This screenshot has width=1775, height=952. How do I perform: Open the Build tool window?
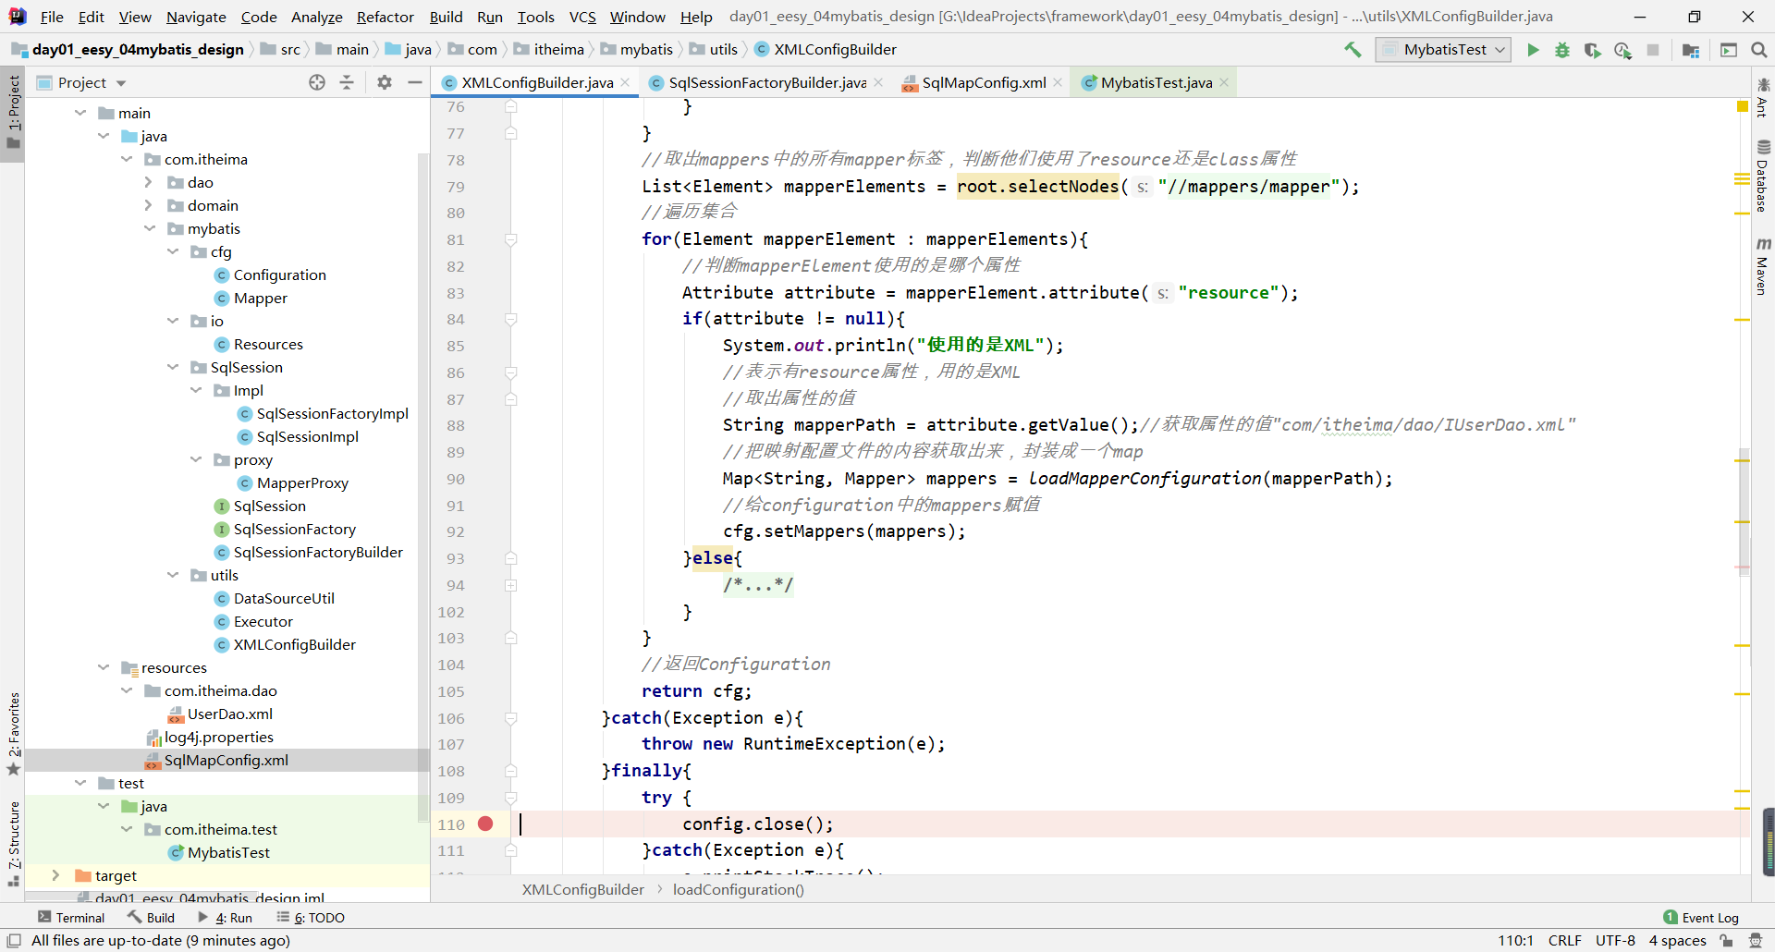click(152, 918)
